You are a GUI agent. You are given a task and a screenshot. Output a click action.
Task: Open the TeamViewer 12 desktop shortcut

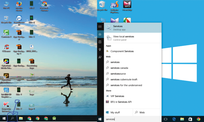click(19, 21)
